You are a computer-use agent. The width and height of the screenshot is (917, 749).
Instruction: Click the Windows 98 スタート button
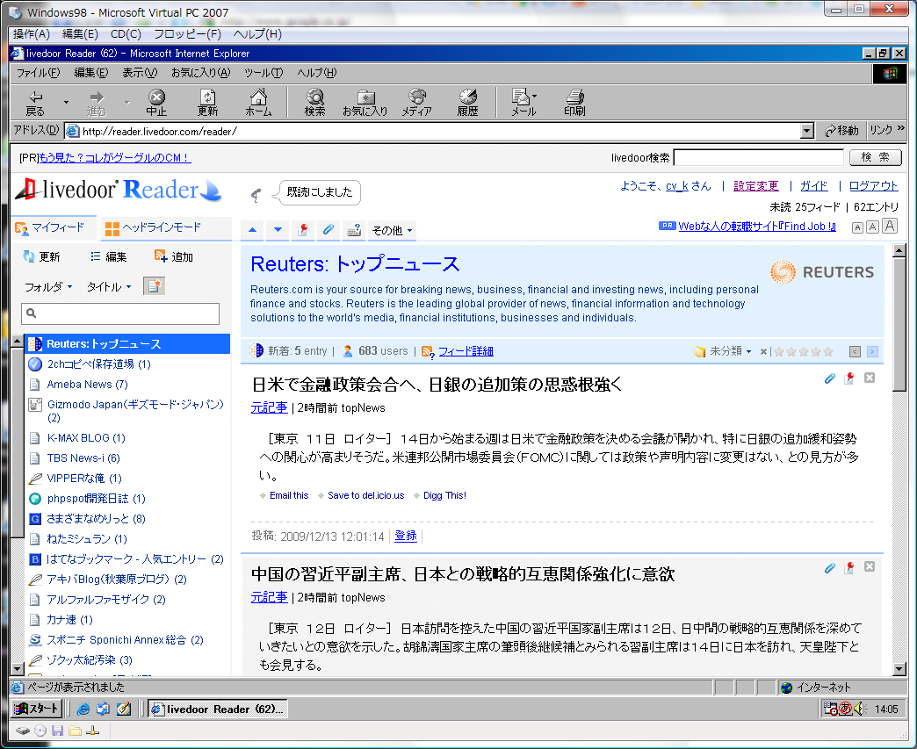click(37, 709)
